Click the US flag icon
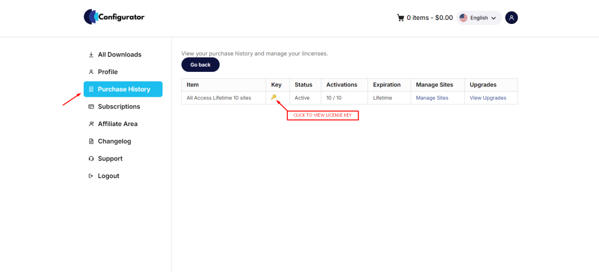Viewport: 599px width, 272px height. (463, 18)
